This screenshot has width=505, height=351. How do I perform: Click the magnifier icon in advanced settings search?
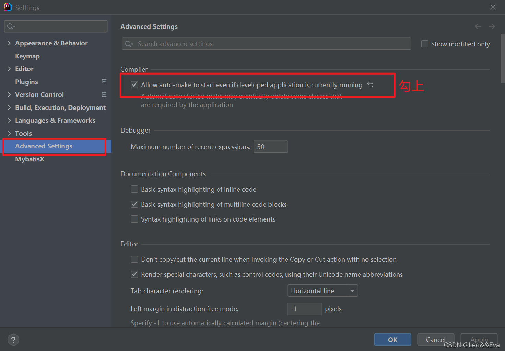tap(129, 44)
